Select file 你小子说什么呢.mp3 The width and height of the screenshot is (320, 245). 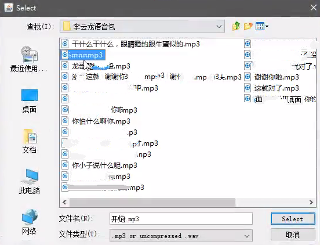point(99,165)
